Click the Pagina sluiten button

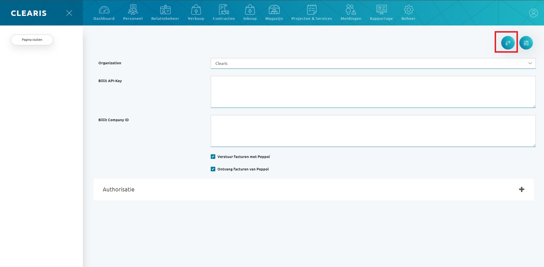[x=32, y=40]
